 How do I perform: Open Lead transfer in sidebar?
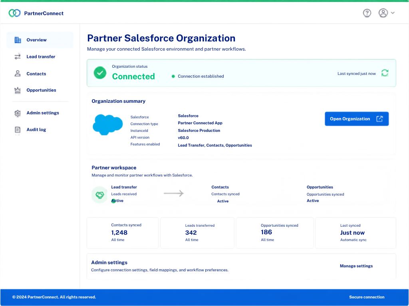point(40,57)
